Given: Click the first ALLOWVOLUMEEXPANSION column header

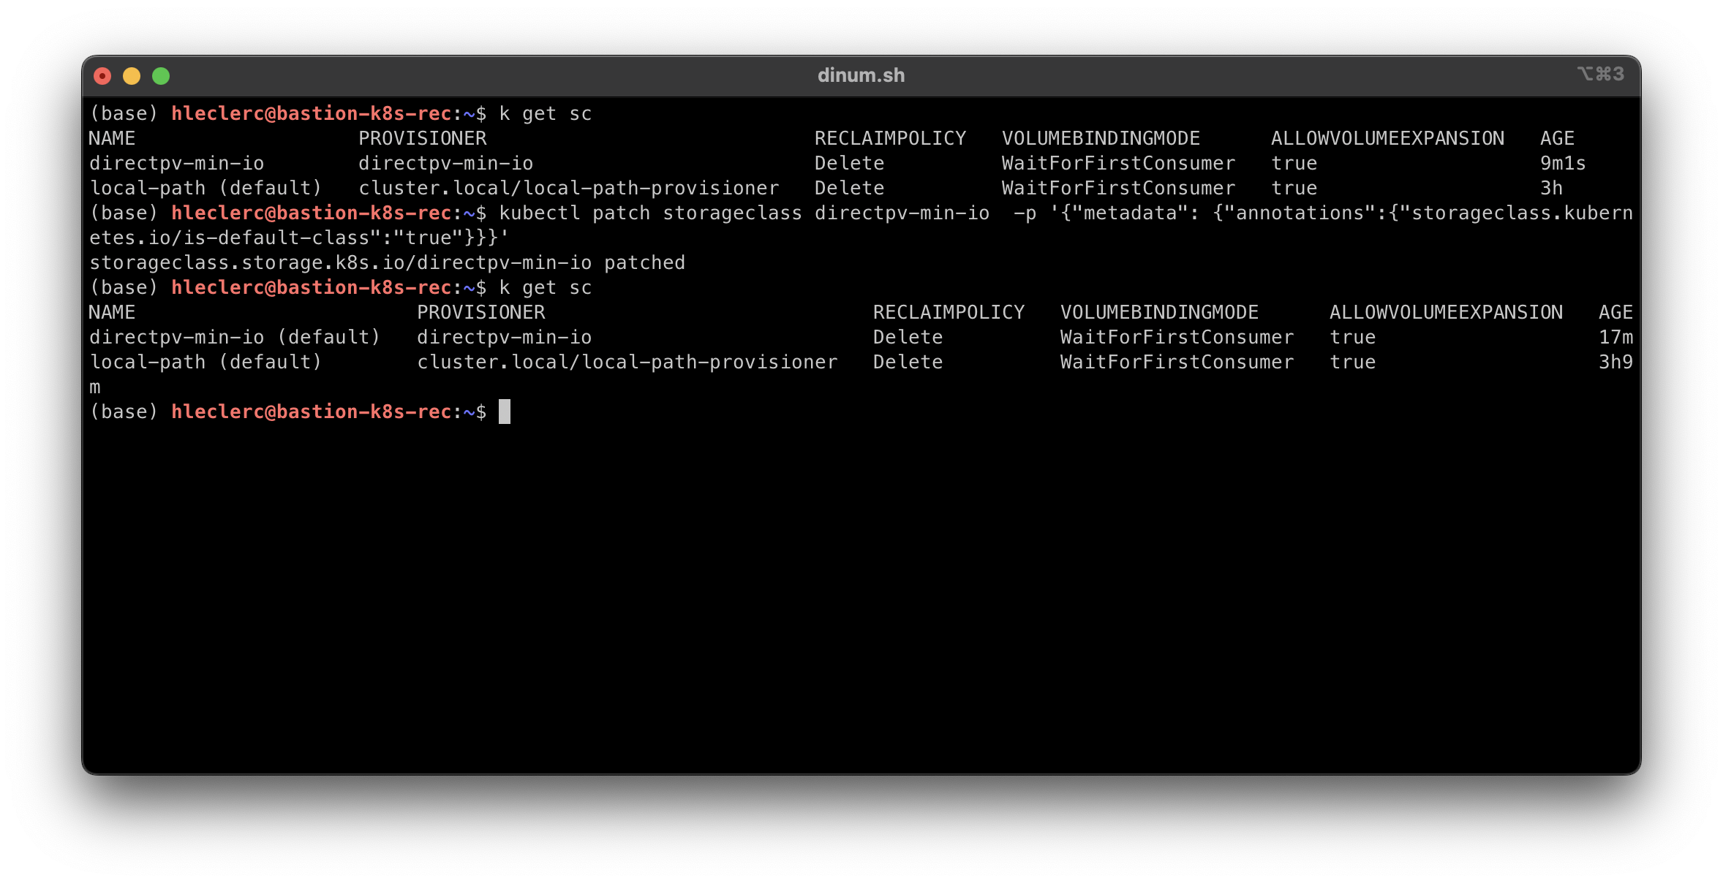Looking at the screenshot, I should 1387,139.
